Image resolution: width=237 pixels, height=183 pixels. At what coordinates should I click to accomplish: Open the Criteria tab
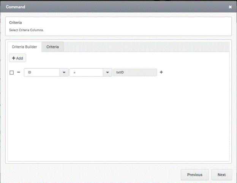click(x=52, y=47)
